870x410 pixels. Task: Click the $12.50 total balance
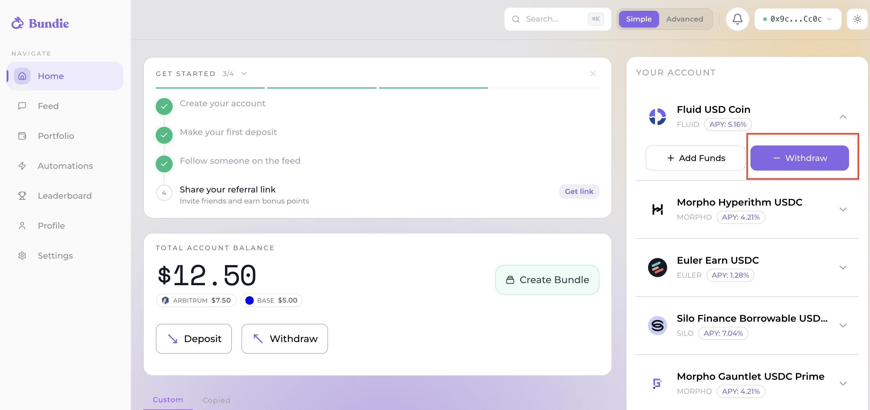pyautogui.click(x=207, y=275)
